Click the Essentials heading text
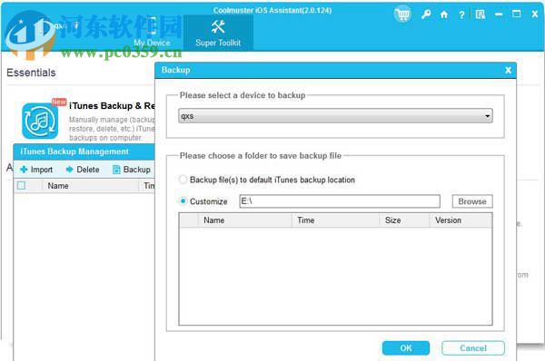Viewport: 545px width, 361px height. coord(31,73)
